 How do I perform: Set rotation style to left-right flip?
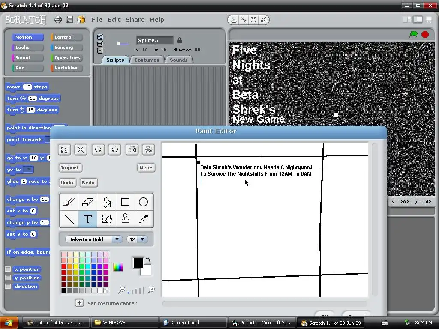100,44
